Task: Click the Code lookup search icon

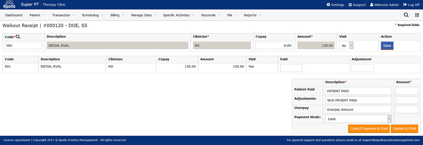Action: pos(18,37)
